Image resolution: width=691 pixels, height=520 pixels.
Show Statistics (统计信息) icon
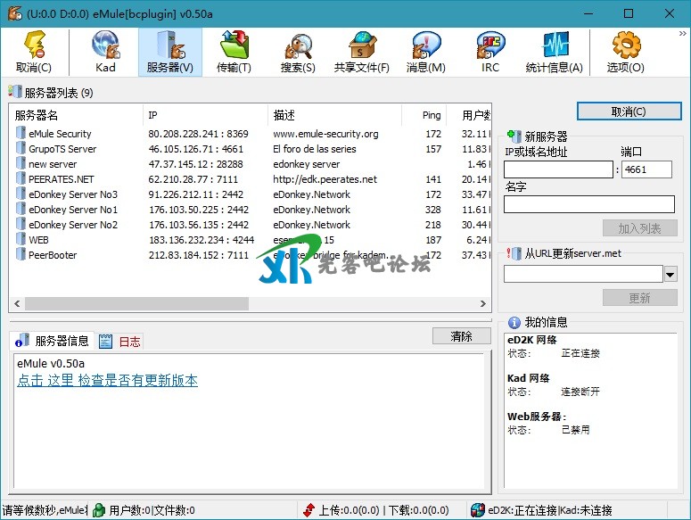click(x=554, y=45)
